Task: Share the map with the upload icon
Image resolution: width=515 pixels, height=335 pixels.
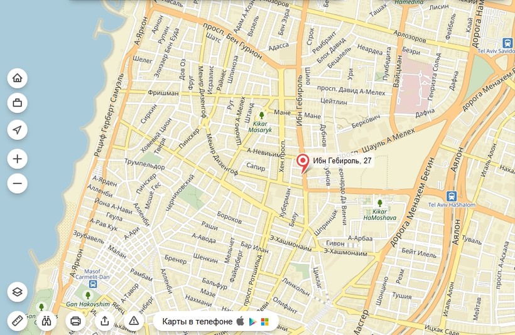Action: (x=105, y=321)
